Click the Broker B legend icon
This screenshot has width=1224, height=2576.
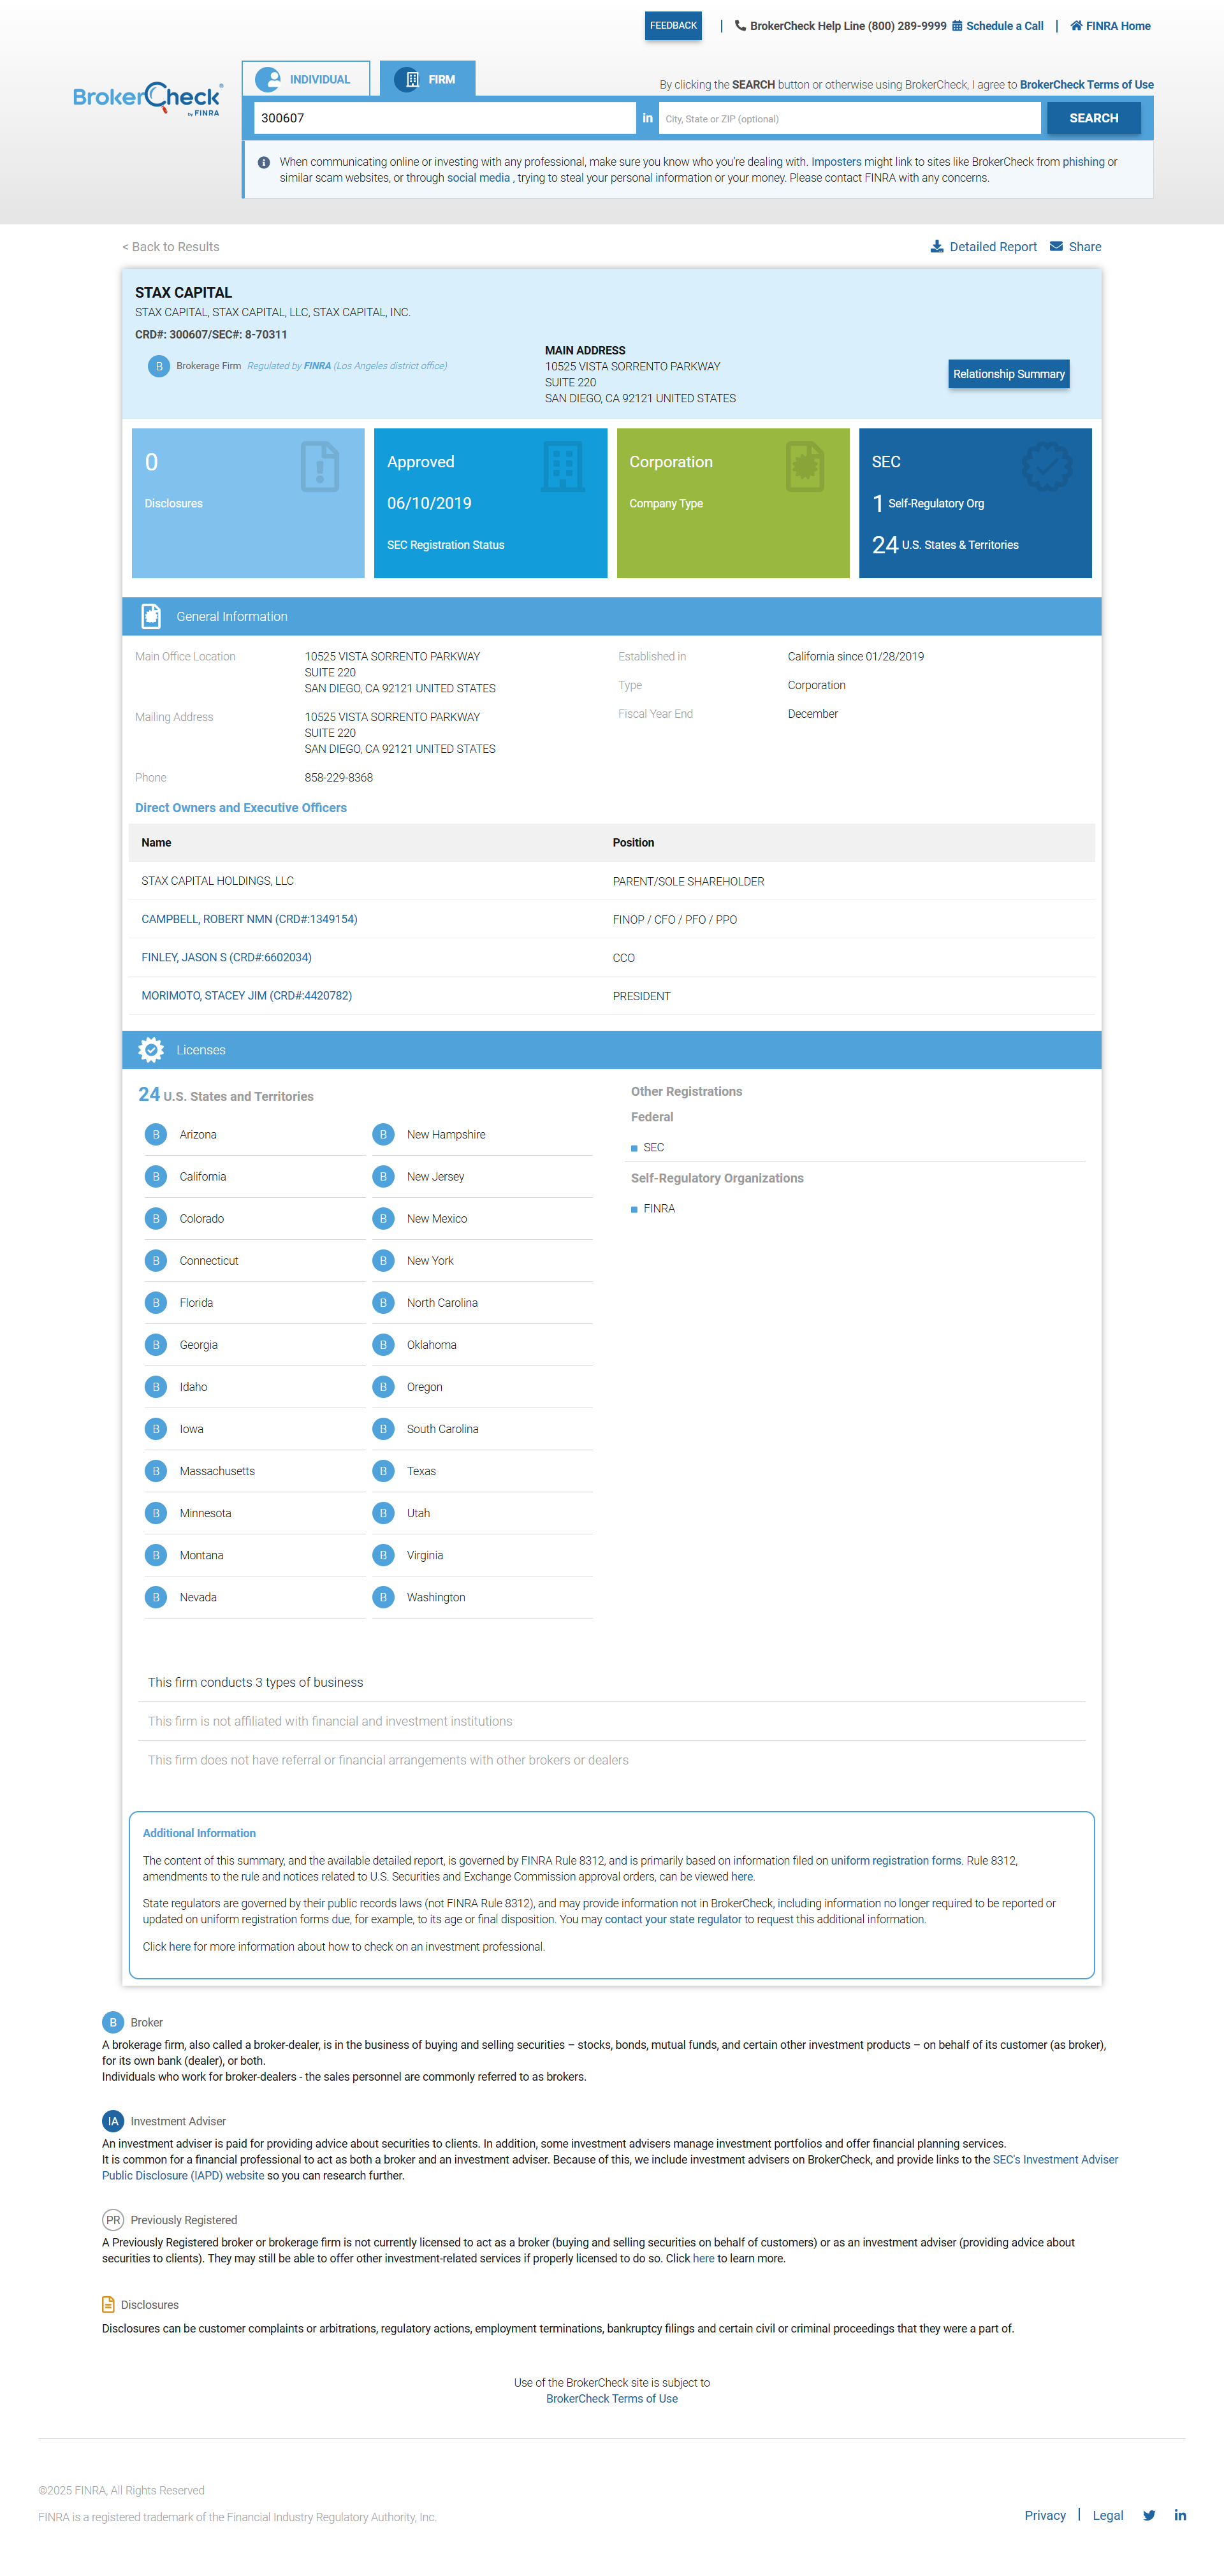coord(113,2022)
